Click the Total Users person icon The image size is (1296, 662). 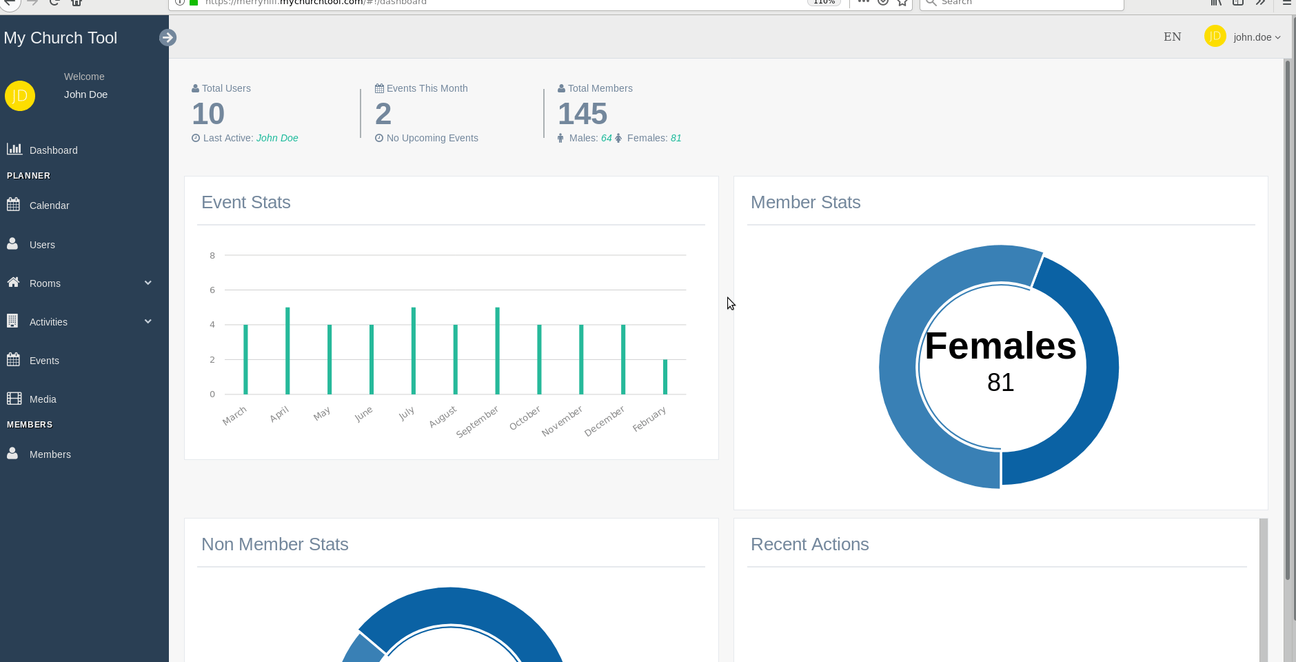[195, 88]
